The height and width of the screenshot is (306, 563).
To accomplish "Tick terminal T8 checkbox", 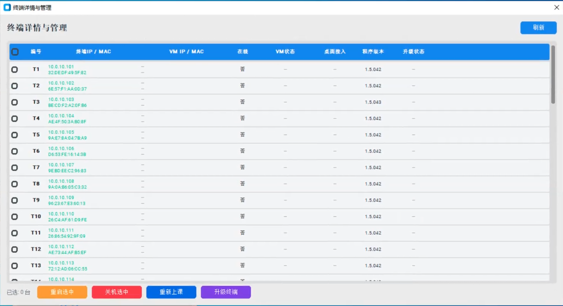I will [x=15, y=184].
